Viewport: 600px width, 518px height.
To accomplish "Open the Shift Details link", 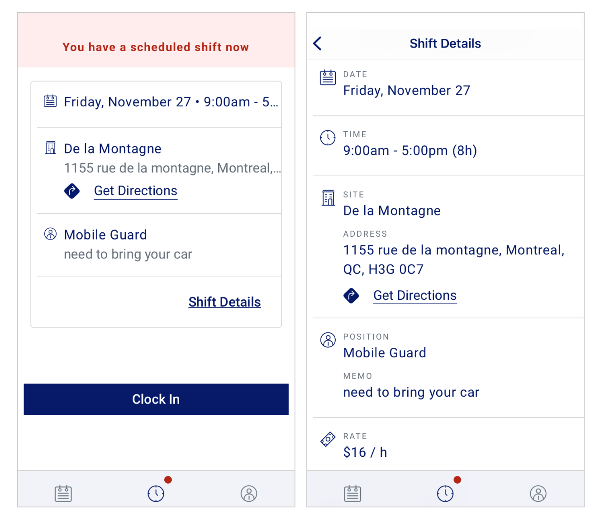I will [x=224, y=302].
